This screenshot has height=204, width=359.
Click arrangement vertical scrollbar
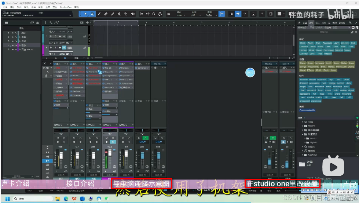[x=294, y=40]
